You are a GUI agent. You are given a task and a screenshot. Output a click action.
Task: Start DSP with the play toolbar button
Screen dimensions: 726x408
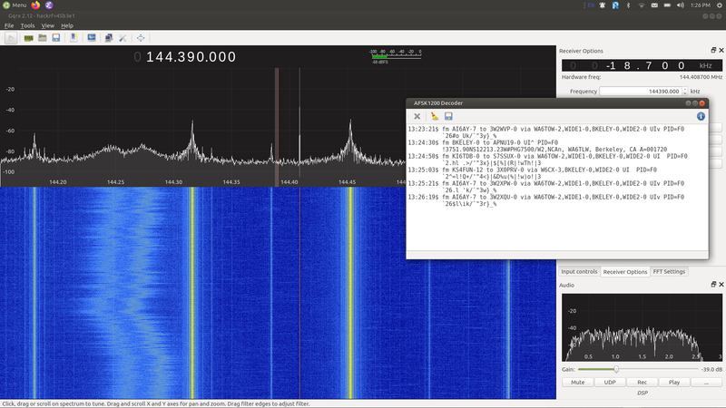point(11,38)
